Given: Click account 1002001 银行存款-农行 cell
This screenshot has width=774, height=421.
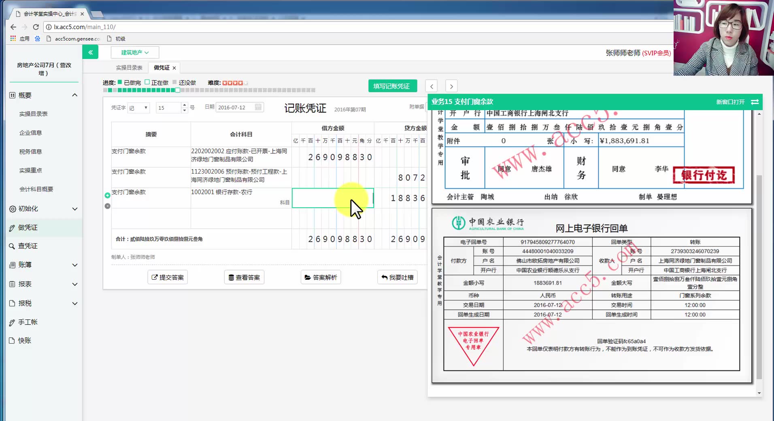Looking at the screenshot, I should (241, 198).
